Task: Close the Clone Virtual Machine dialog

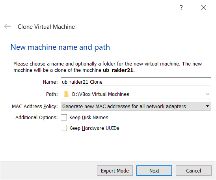Action: click(204, 7)
